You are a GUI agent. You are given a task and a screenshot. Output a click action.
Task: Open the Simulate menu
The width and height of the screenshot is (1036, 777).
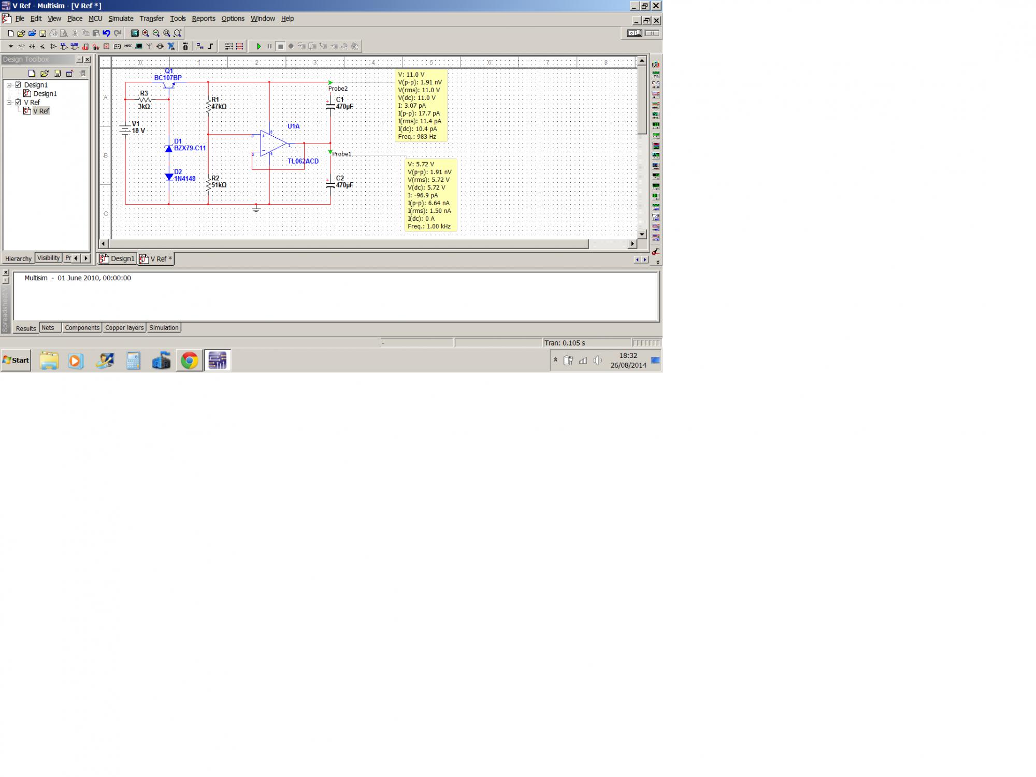[x=121, y=19]
